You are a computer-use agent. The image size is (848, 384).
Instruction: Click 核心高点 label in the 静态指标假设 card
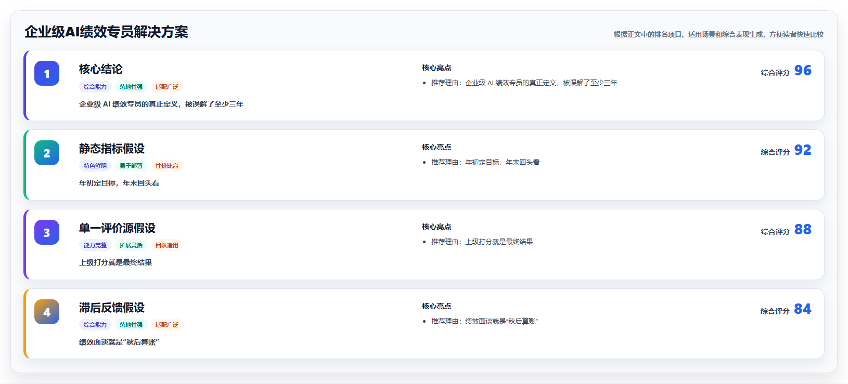coord(436,147)
